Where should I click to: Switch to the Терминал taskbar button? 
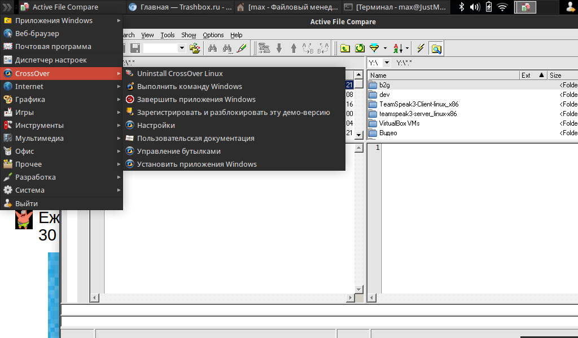click(396, 7)
